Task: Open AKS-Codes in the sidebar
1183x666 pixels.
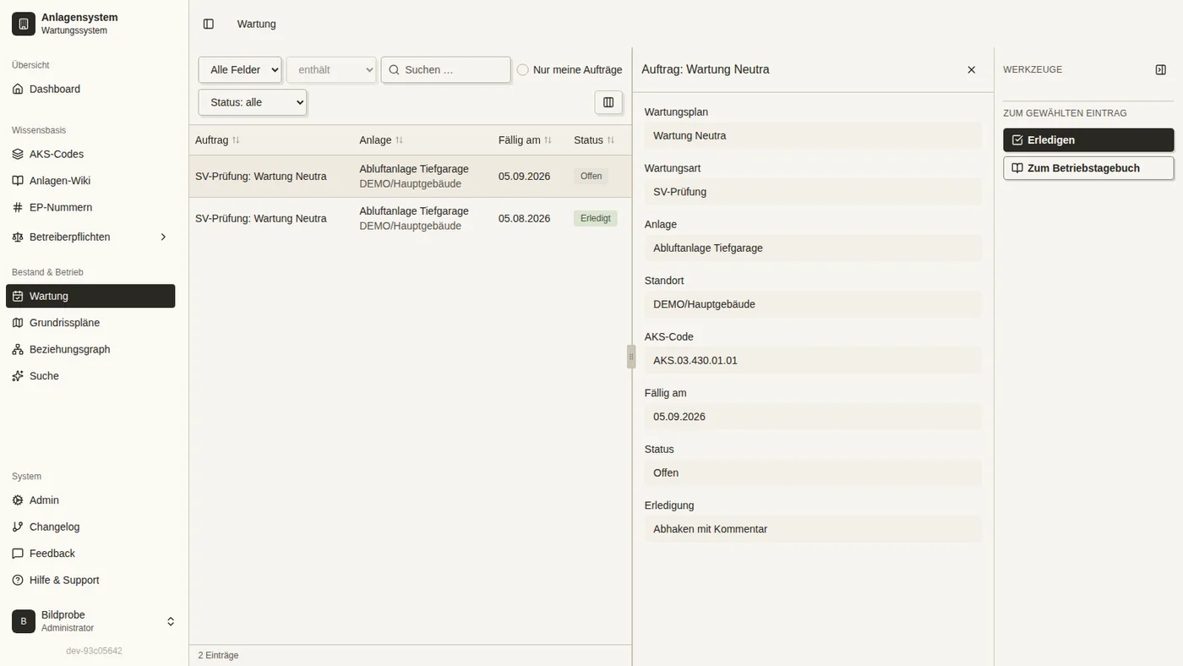Action: pyautogui.click(x=90, y=154)
